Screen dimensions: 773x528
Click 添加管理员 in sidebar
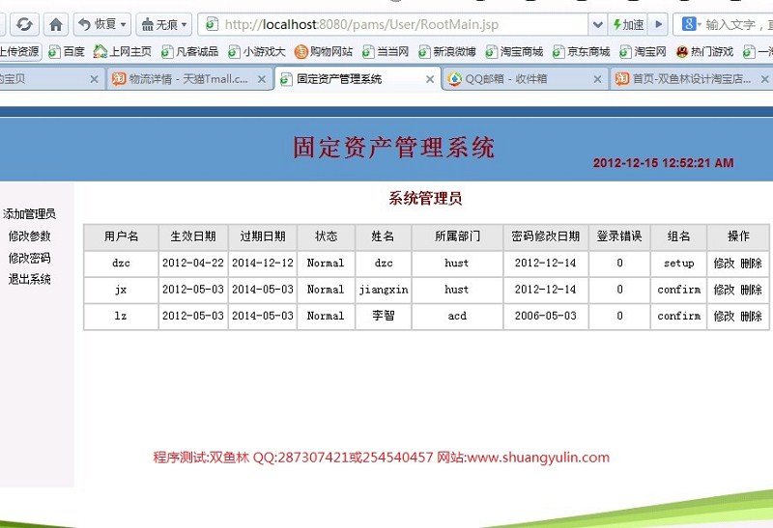[x=29, y=213]
